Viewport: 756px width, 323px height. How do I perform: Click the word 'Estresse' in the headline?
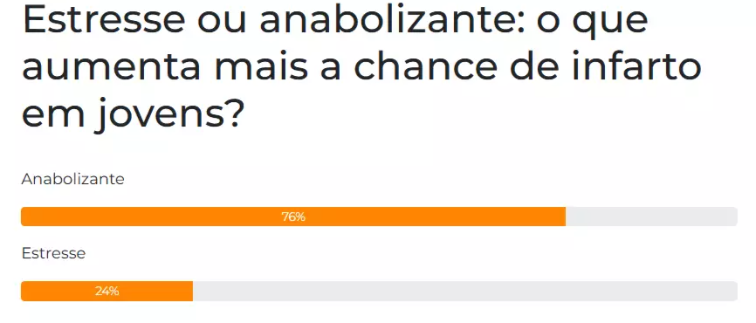[x=103, y=20]
